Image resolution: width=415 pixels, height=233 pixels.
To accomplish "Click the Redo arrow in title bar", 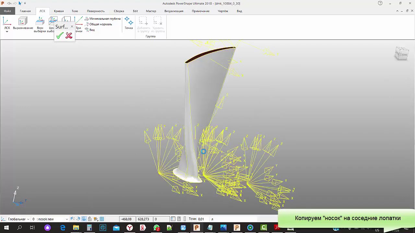I will coord(15,3).
